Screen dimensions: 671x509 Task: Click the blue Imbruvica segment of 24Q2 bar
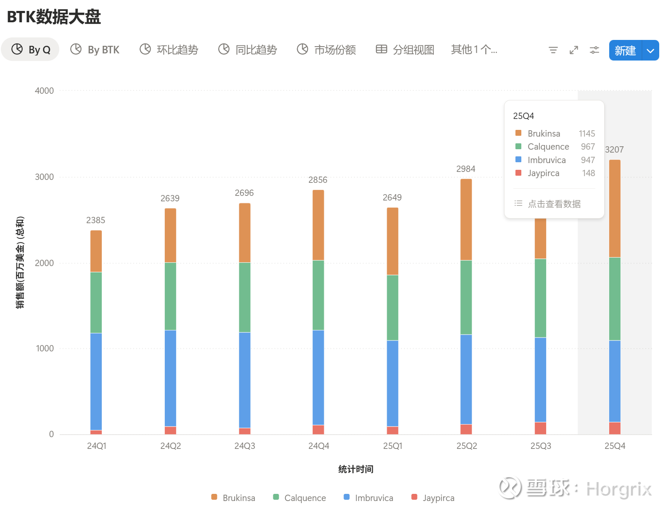click(x=170, y=378)
